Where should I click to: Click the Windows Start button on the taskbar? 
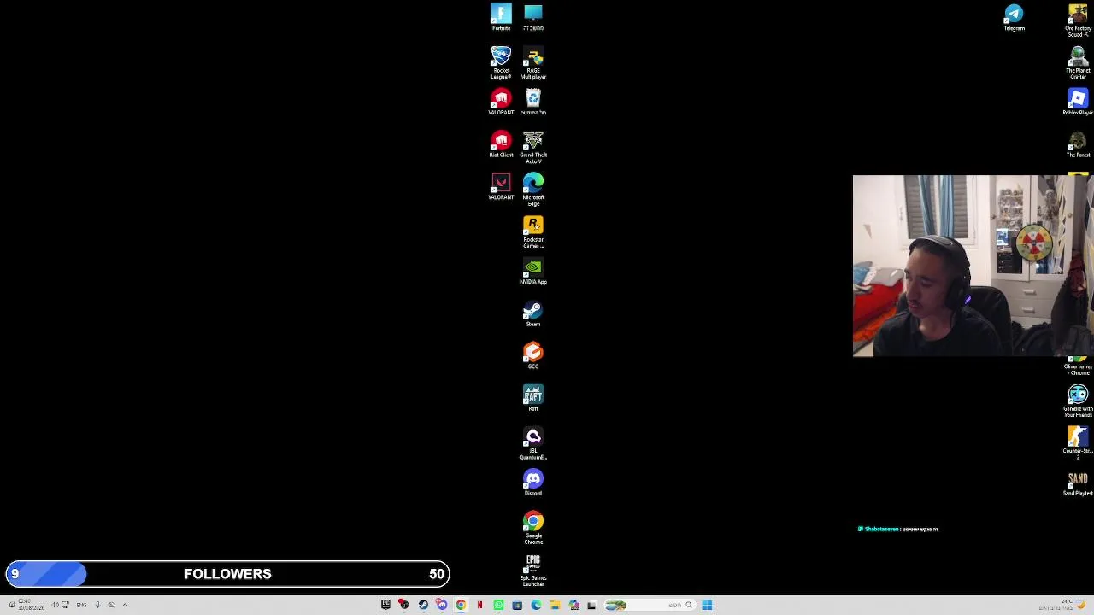tap(707, 605)
